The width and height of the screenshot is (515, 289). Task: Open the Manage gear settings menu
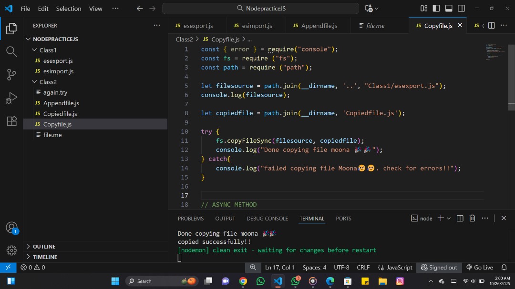coord(11,250)
